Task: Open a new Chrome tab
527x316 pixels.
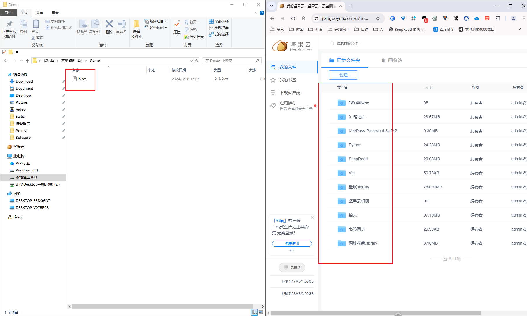Action: 351,6
